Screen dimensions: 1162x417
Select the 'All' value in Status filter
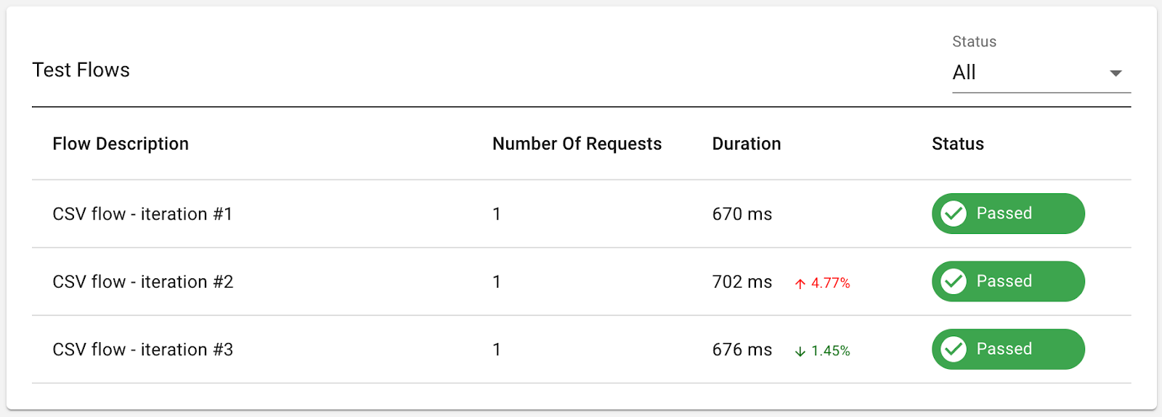click(964, 73)
